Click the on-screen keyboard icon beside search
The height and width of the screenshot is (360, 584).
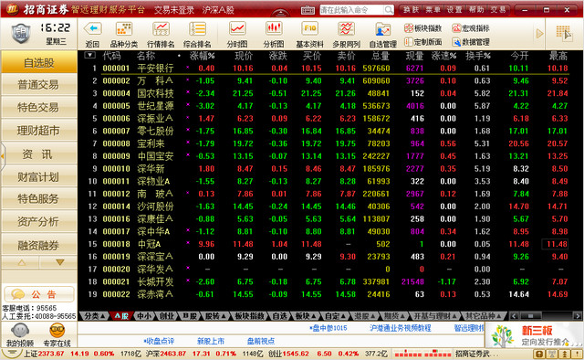click(308, 10)
